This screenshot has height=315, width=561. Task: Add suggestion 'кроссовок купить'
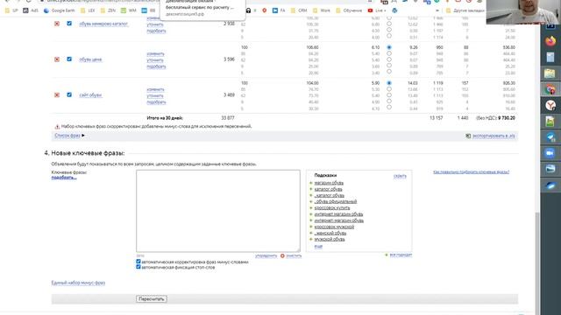coord(332,208)
